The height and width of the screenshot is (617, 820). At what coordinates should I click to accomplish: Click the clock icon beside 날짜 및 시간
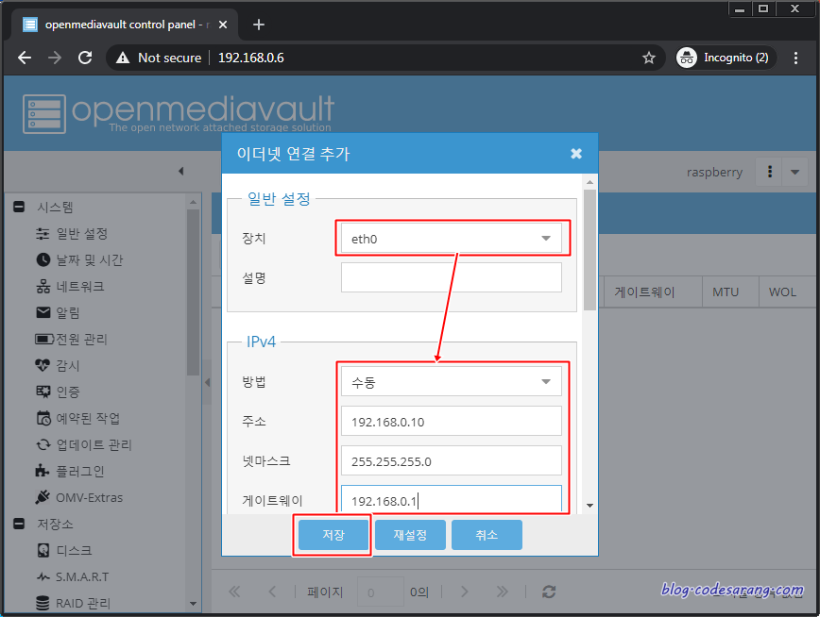click(x=43, y=259)
